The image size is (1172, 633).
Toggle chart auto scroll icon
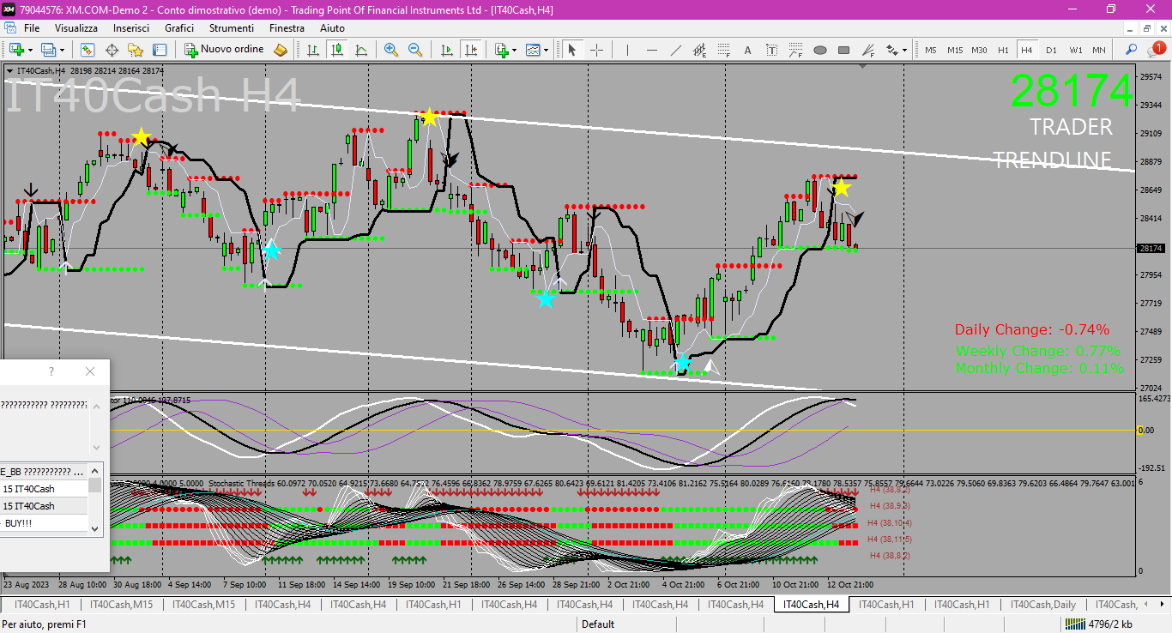(446, 50)
